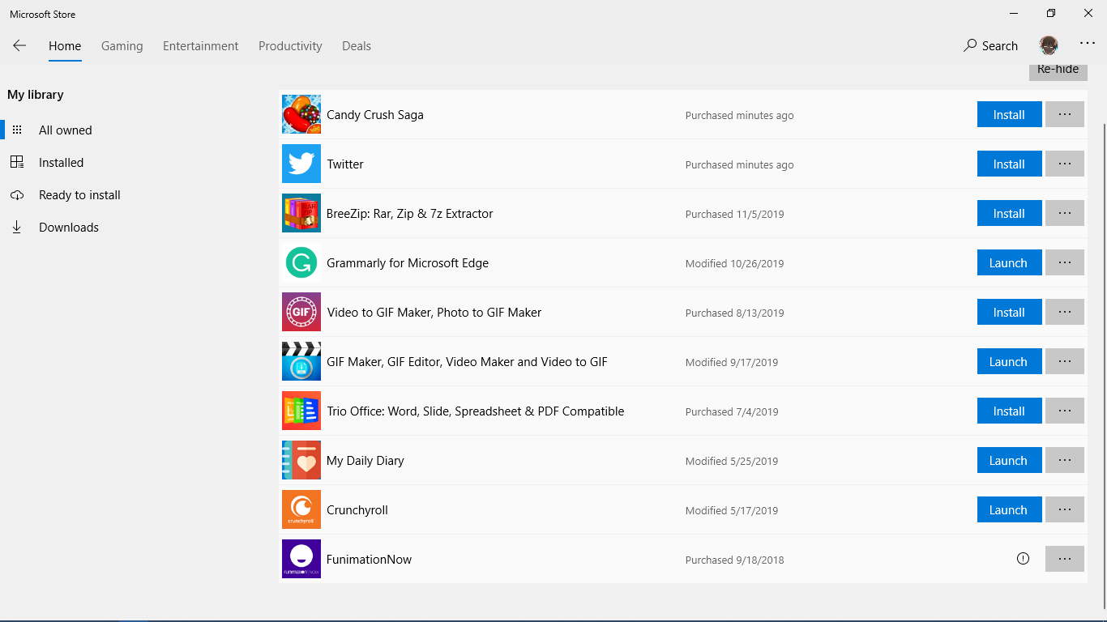
Task: Select Ready to install in library
Action: pos(79,195)
